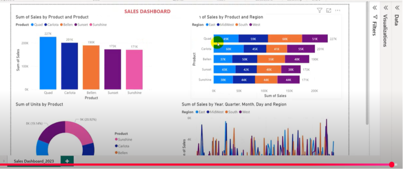The height and width of the screenshot is (169, 403).
Task: Click the orange Bellen column showing 190K
Action: pyautogui.click(x=91, y=67)
